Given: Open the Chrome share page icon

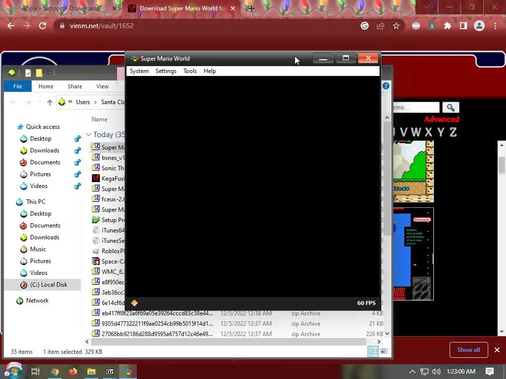Looking at the screenshot, I should (380, 26).
